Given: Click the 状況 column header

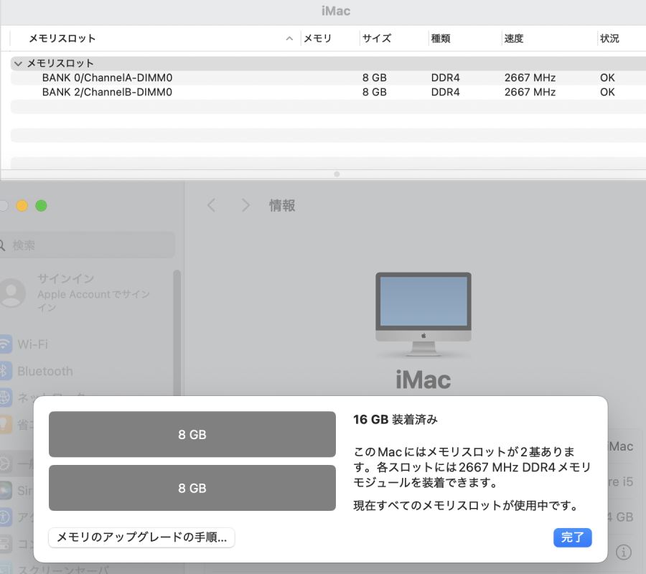Looking at the screenshot, I should tap(609, 38).
